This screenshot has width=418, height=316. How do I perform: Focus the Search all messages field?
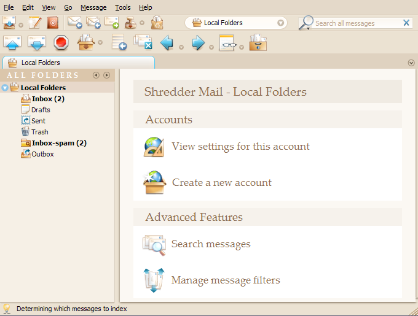pyautogui.click(x=357, y=23)
